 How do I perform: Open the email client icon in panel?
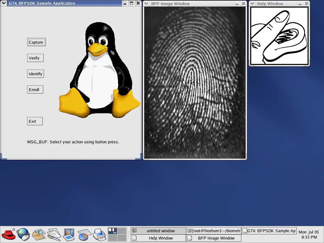[x=39, y=234]
